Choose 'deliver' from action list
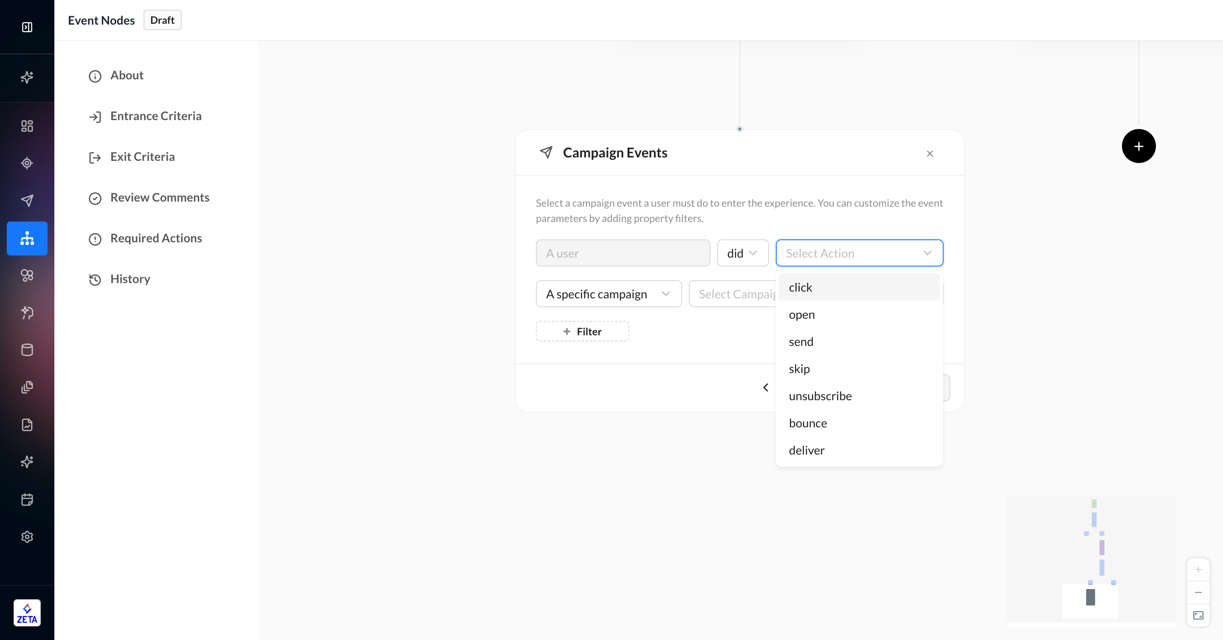This screenshot has height=640, width=1223. click(859, 449)
